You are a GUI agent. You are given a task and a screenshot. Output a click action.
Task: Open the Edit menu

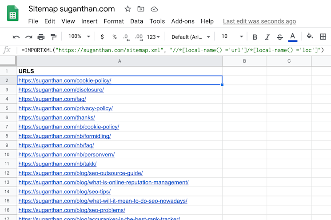tap(50, 21)
